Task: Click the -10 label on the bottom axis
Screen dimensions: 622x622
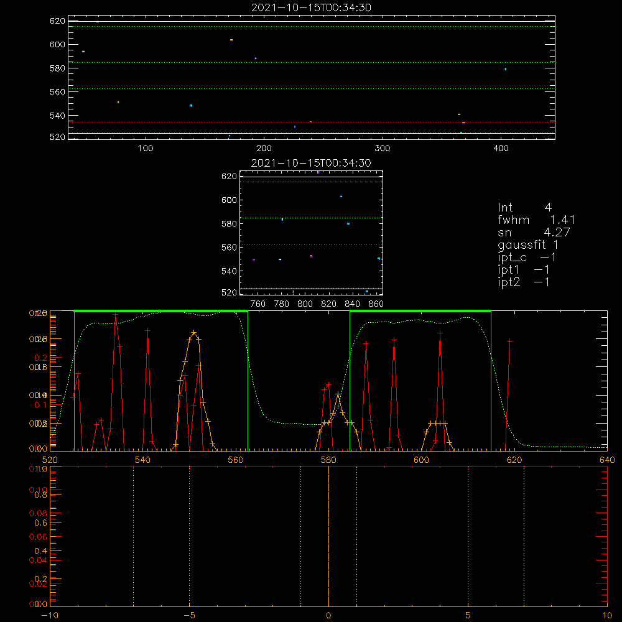Action: (x=50, y=615)
